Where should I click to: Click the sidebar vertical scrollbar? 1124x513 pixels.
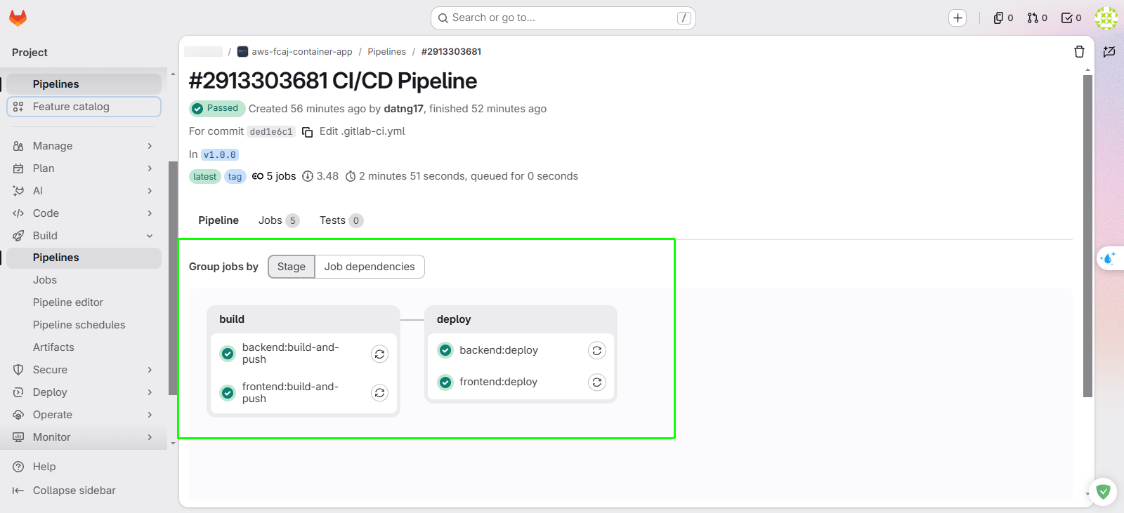[x=173, y=278]
